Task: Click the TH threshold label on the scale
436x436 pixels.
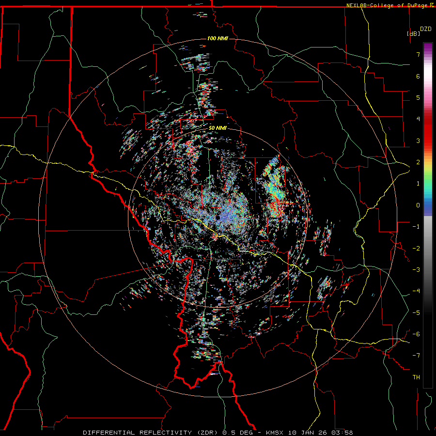Action: pos(416,377)
